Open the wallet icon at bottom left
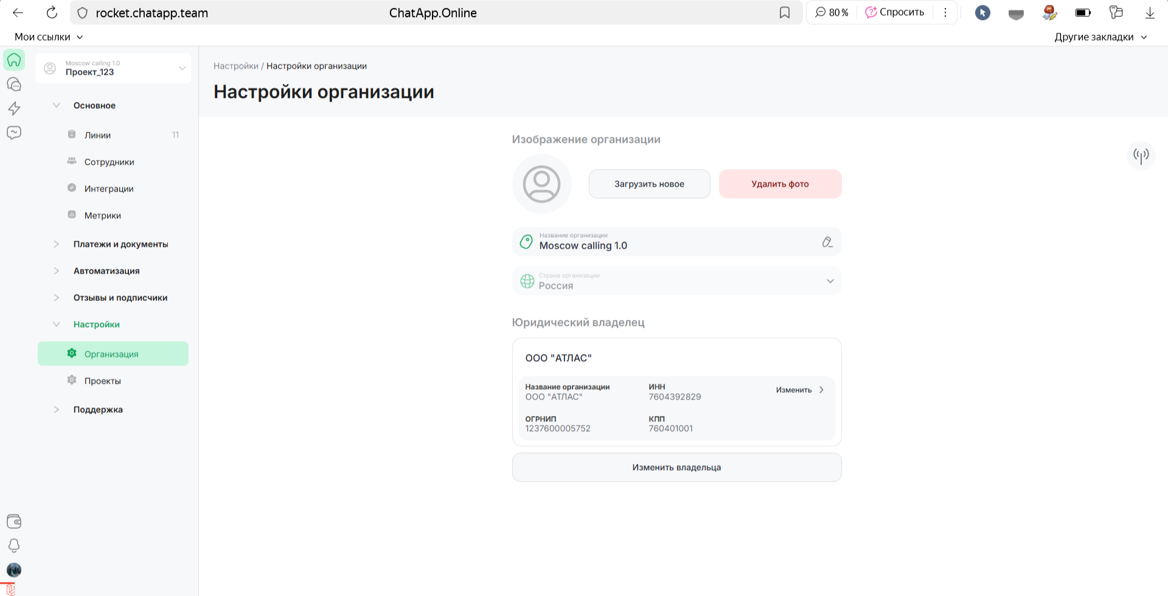The width and height of the screenshot is (1168, 596). (x=14, y=521)
